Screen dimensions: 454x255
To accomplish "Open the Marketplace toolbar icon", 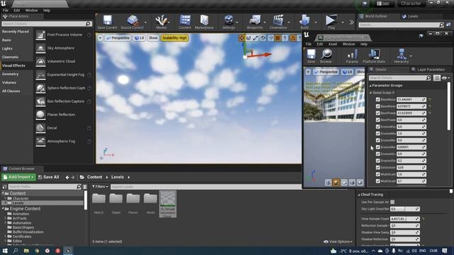I will pyautogui.click(x=204, y=22).
